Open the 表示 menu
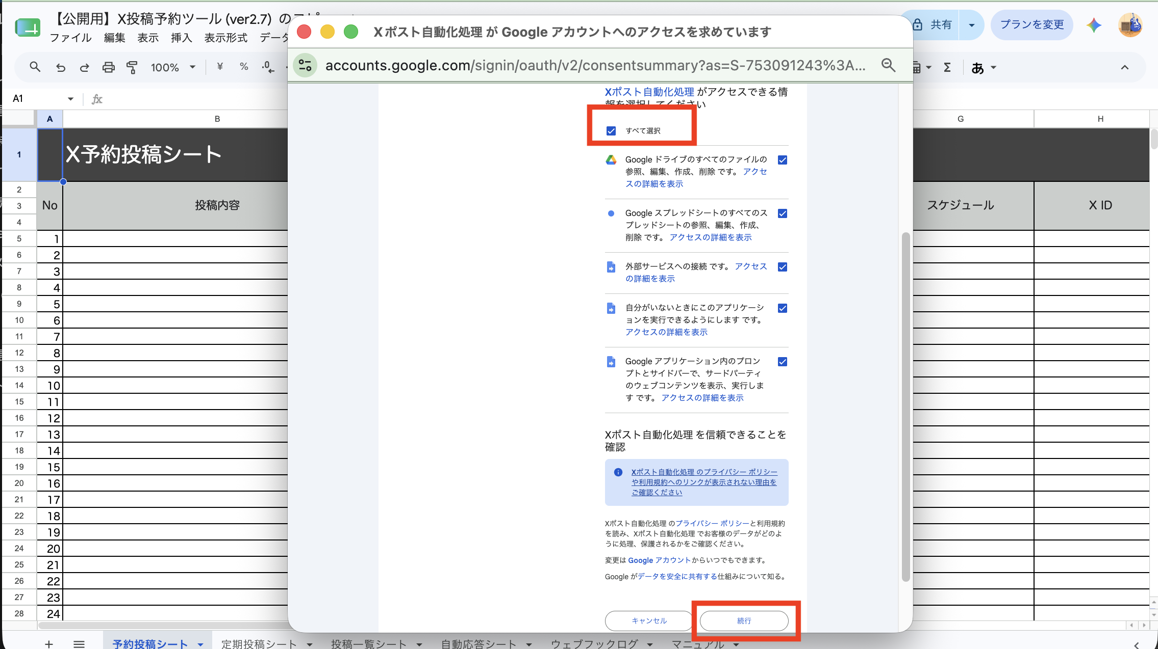 148,38
